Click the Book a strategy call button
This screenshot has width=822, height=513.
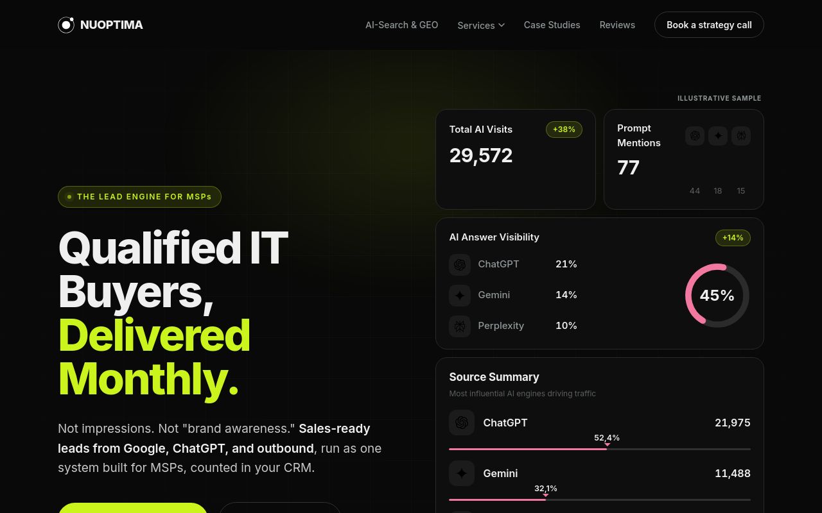pyautogui.click(x=709, y=25)
